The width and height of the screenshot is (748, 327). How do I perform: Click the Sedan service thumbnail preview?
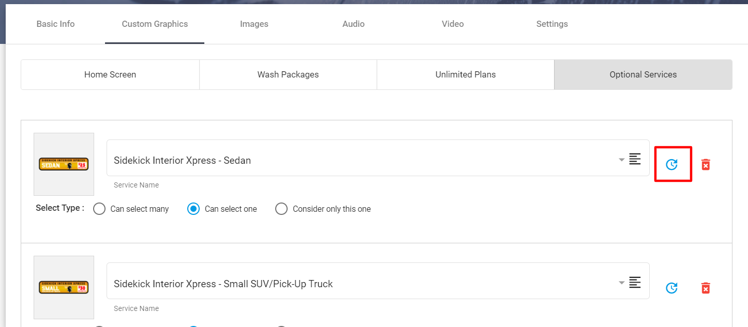coord(64,164)
